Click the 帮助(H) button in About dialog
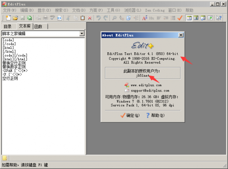Image resolution: width=228 pixels, height=169 pixels. (155, 115)
